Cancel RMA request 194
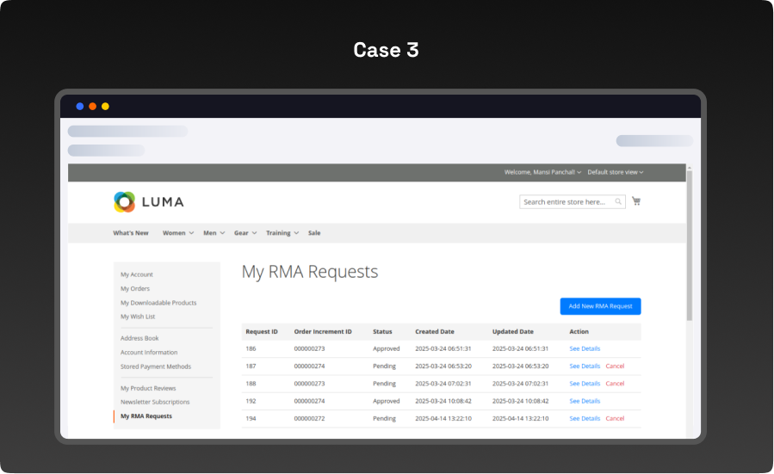The image size is (774, 474). 615,418
